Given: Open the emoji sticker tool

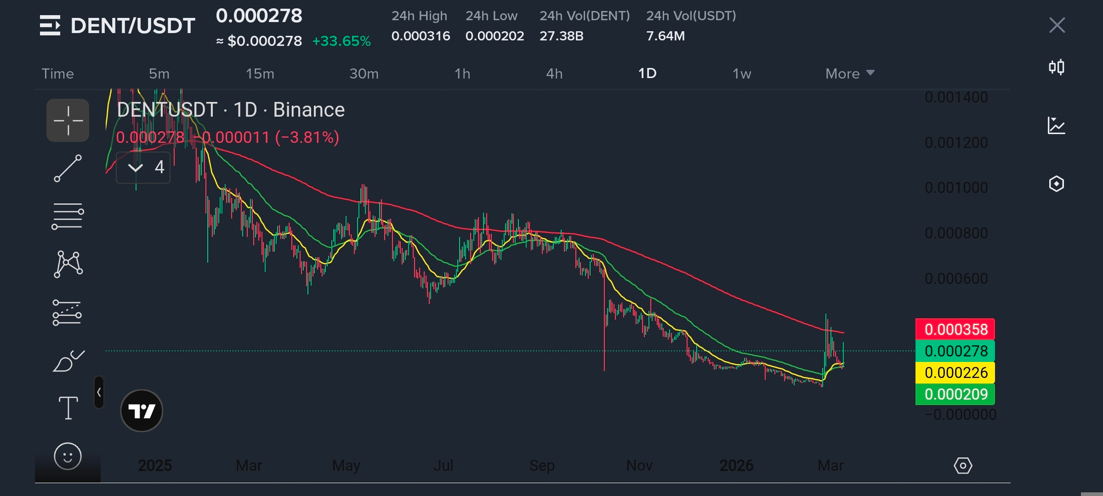Looking at the screenshot, I should click(x=68, y=456).
